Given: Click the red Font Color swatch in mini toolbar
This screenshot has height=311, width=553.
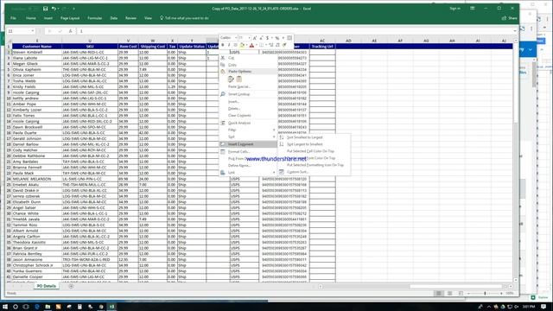Looking at the screenshot, I should (x=251, y=45).
